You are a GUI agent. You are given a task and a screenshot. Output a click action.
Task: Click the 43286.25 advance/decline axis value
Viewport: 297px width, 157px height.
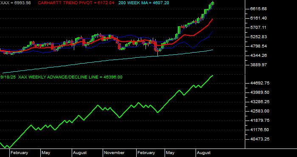[260, 102]
